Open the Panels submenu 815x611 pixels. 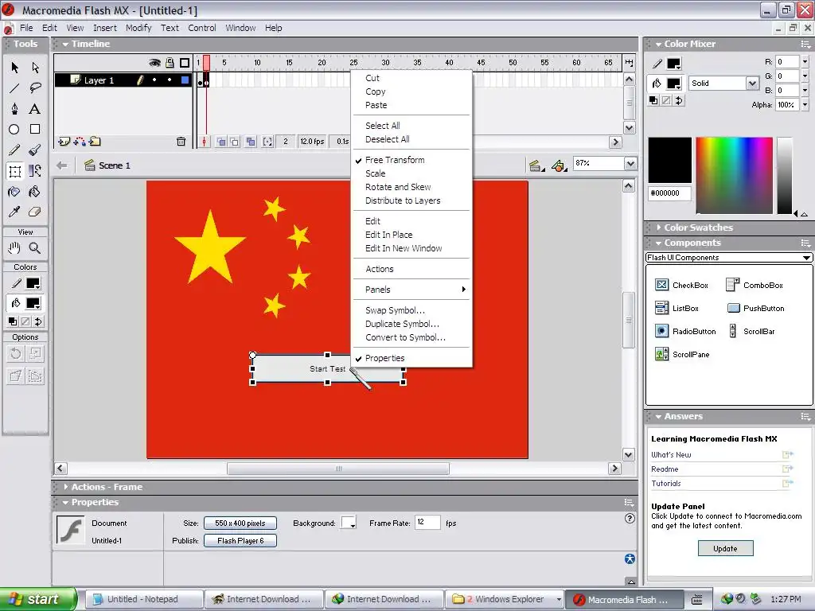(x=411, y=290)
